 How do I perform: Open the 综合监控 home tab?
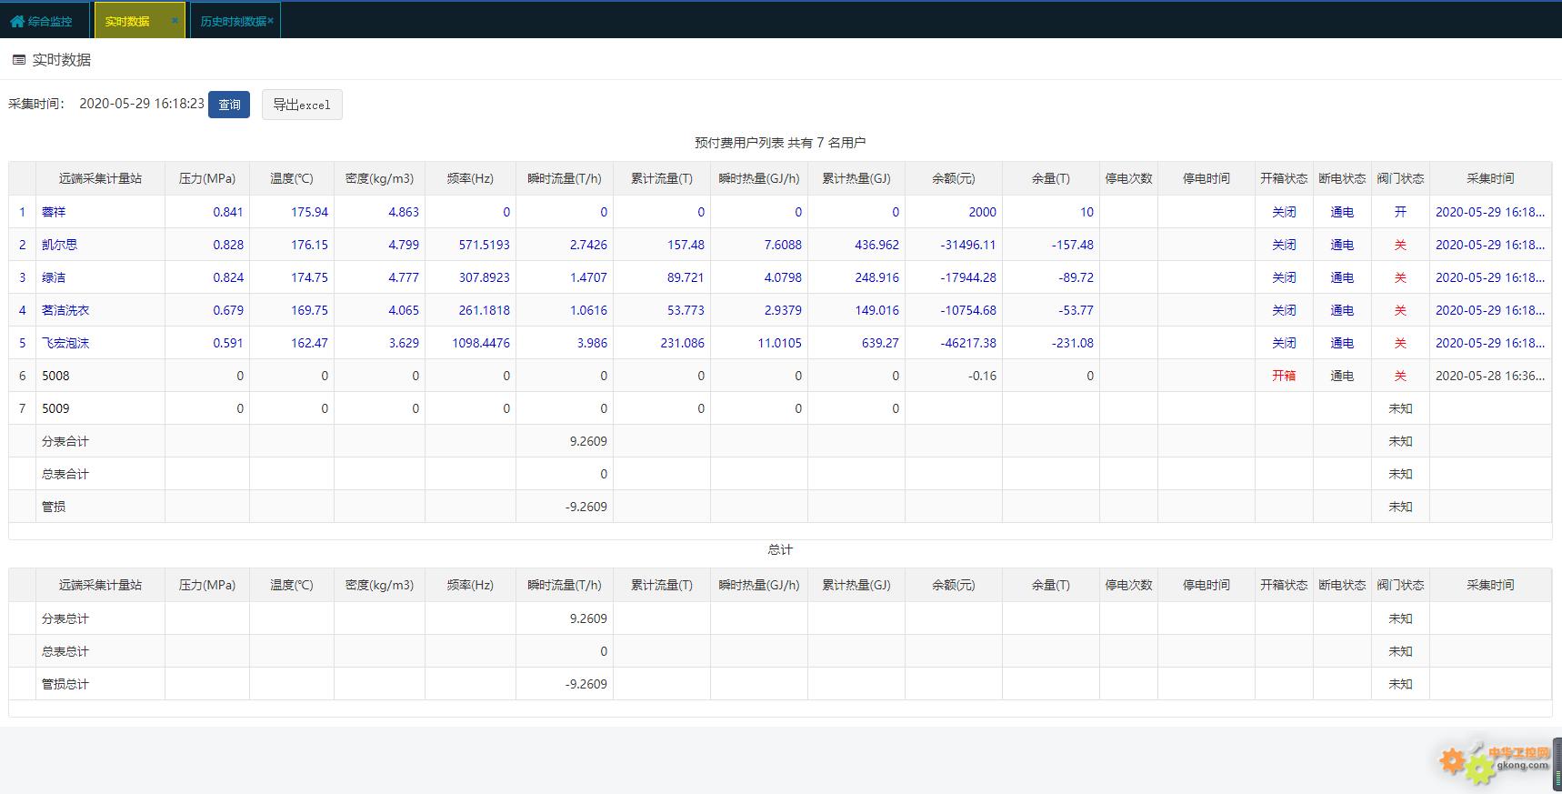42,21
